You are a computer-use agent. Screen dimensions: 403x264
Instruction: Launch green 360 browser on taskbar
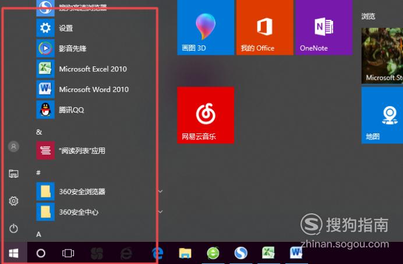click(x=213, y=253)
